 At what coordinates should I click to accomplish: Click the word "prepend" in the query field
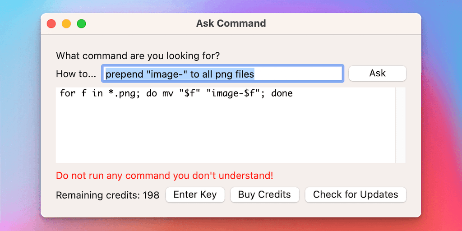(x=124, y=74)
